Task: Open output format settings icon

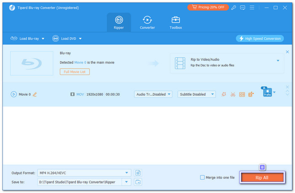Action: [x=138, y=173]
